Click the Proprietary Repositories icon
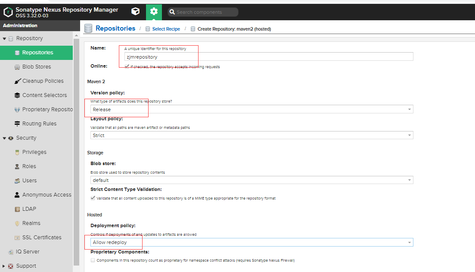475x272 pixels. [x=17, y=109]
